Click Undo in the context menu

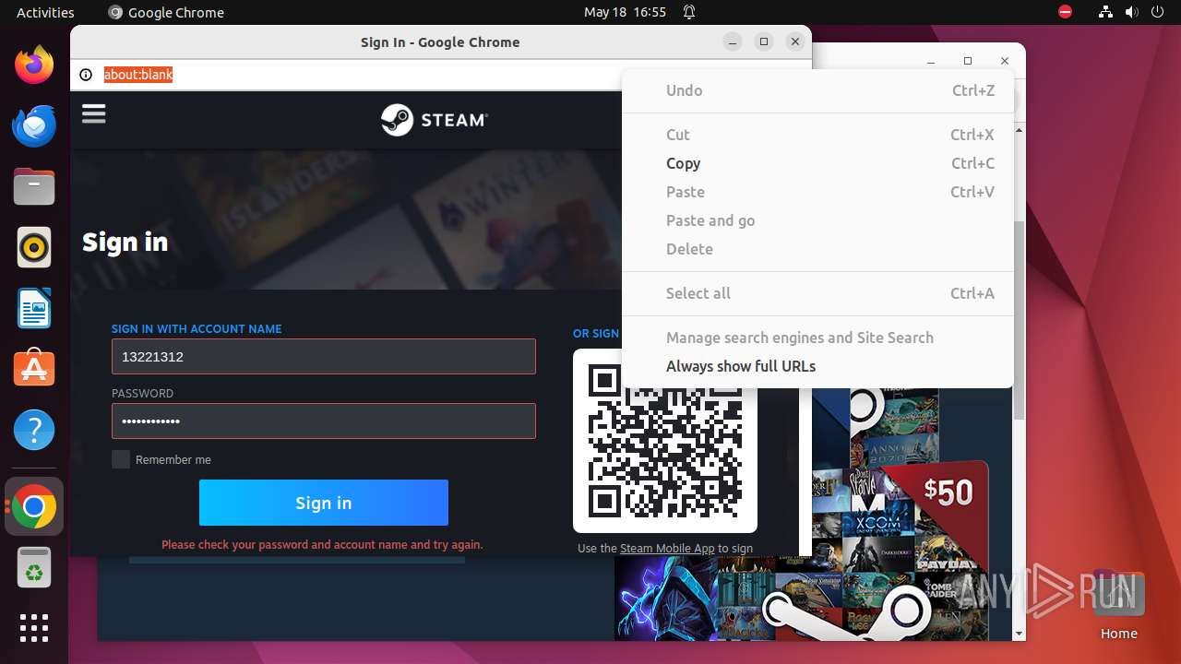817,90
